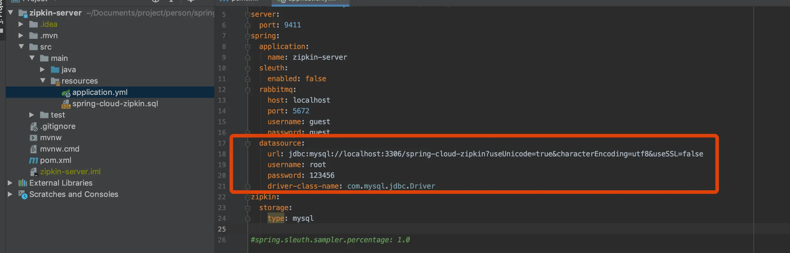Collapse the zipkin-server root project node

coord(11,13)
